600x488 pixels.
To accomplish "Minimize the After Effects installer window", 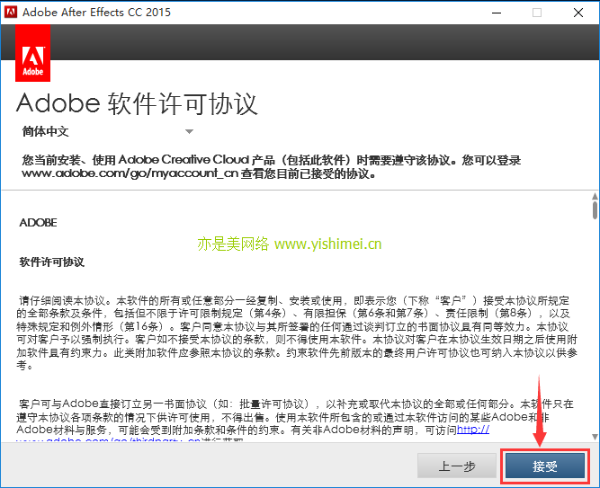I will (497, 13).
